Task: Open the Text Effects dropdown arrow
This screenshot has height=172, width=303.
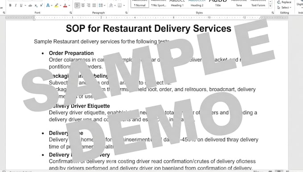Action: (x=51, y=5)
